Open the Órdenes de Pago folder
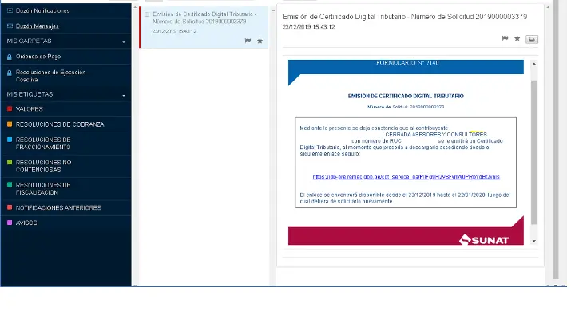575x323 pixels. [x=38, y=57]
